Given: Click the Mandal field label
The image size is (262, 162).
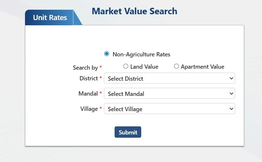Looking at the screenshot, I should (x=88, y=94).
